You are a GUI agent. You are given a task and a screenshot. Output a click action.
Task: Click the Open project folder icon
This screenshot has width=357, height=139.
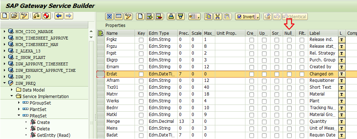[x=14, y=16]
